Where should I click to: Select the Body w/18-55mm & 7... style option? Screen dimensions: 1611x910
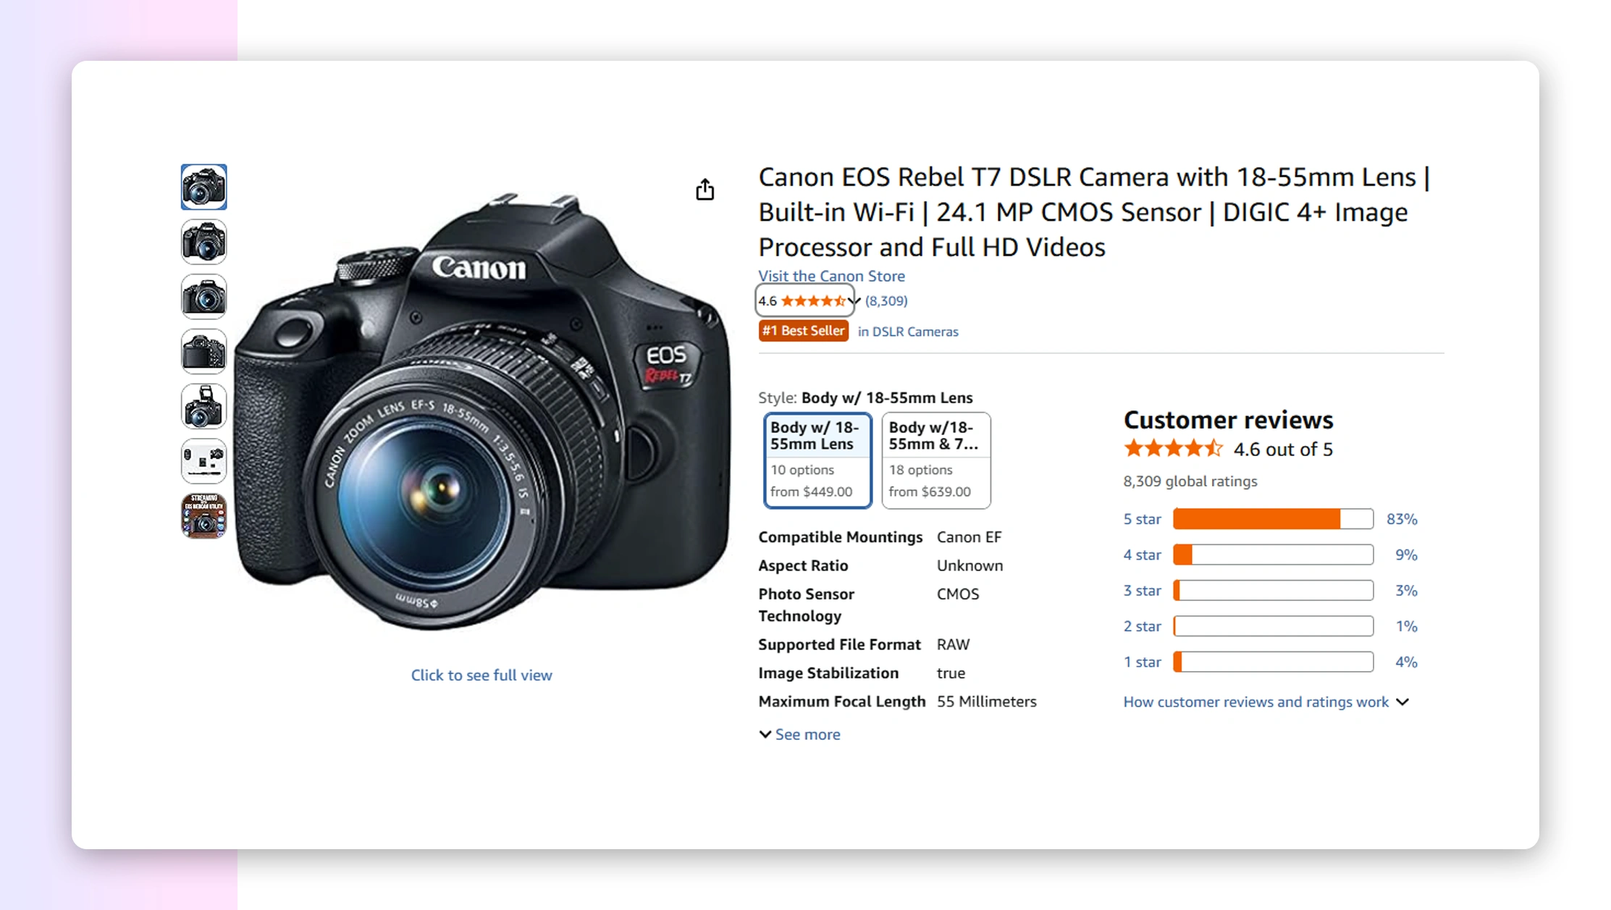pos(935,460)
